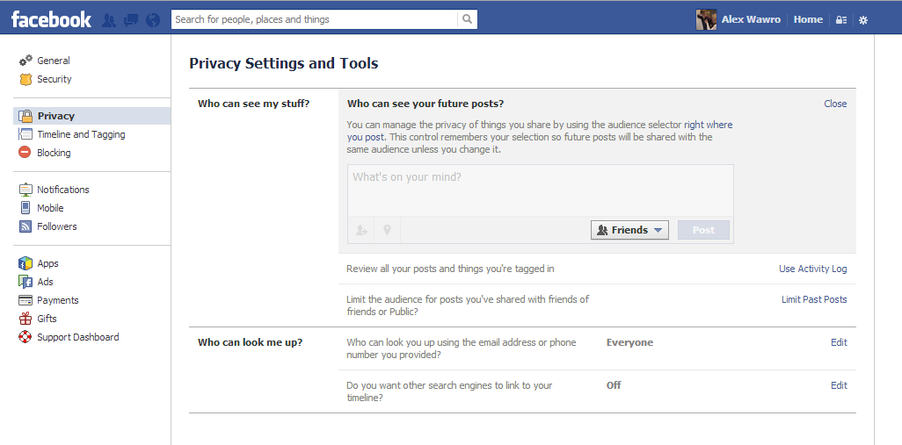Open Followers settings label
Screen dimensions: 902x445
click(x=57, y=226)
